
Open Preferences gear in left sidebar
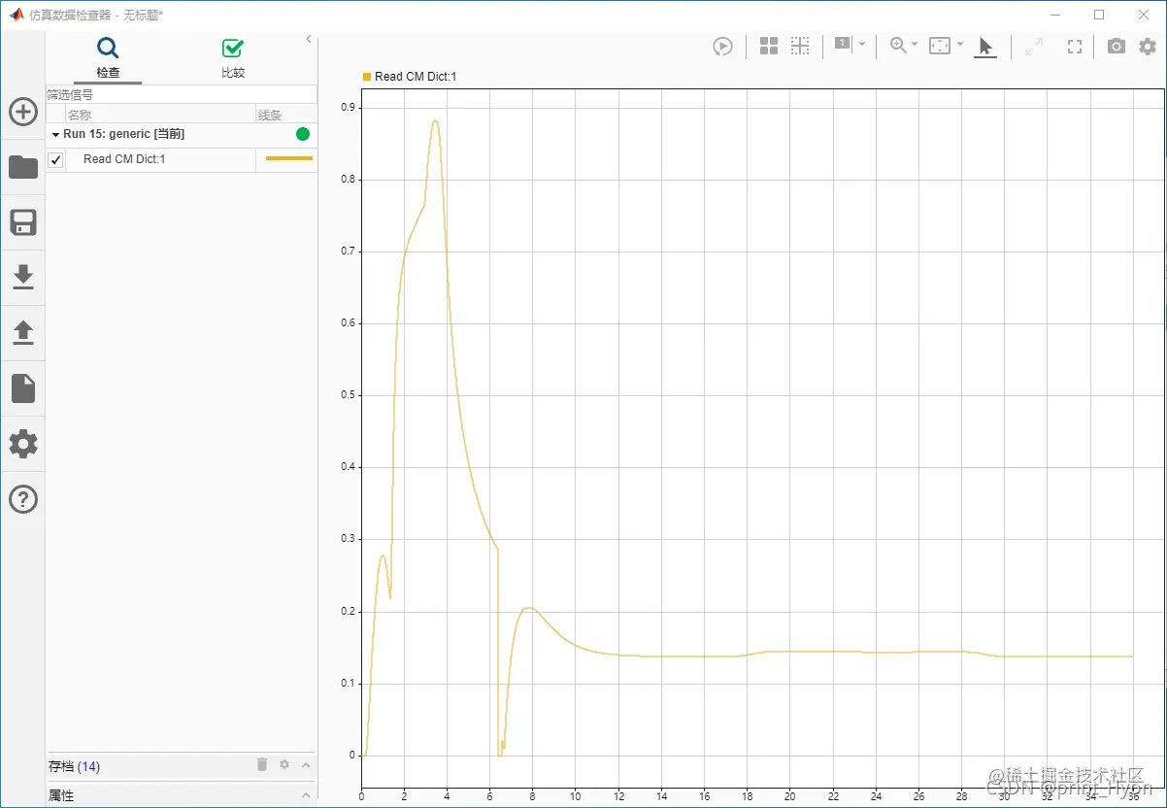[x=23, y=444]
